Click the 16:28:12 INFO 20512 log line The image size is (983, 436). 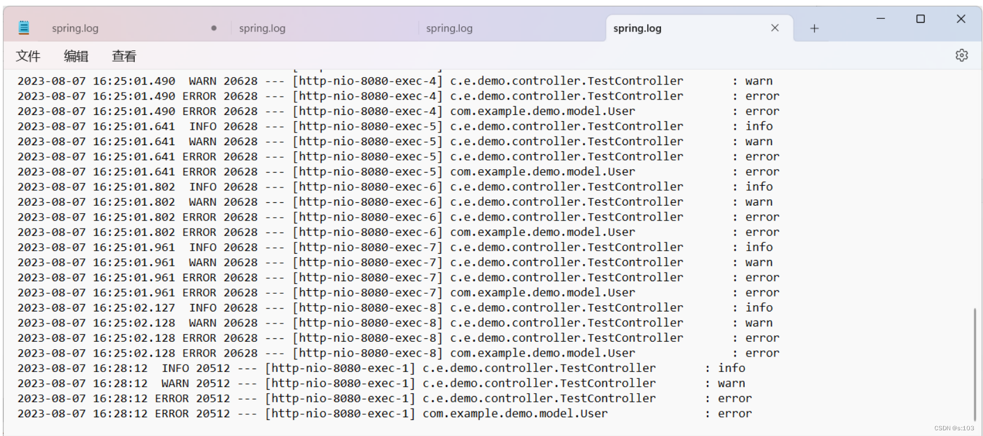381,369
